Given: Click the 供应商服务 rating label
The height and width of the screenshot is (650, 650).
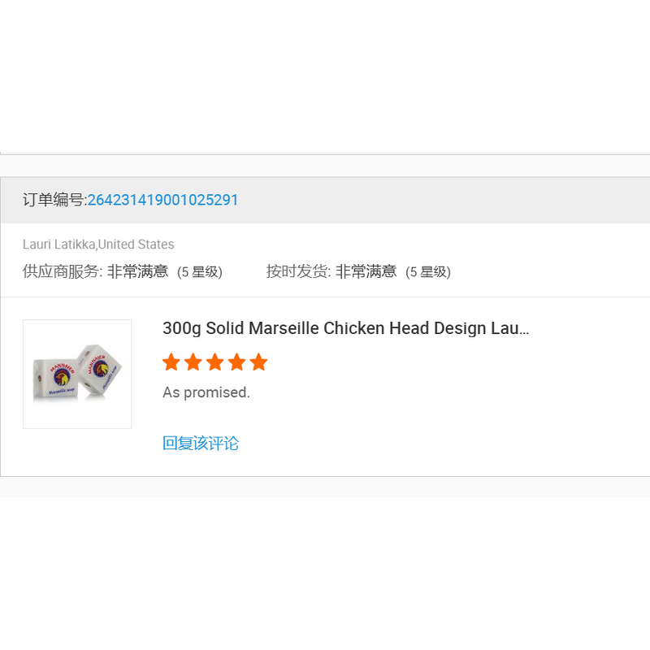Looking at the screenshot, I should [63, 271].
